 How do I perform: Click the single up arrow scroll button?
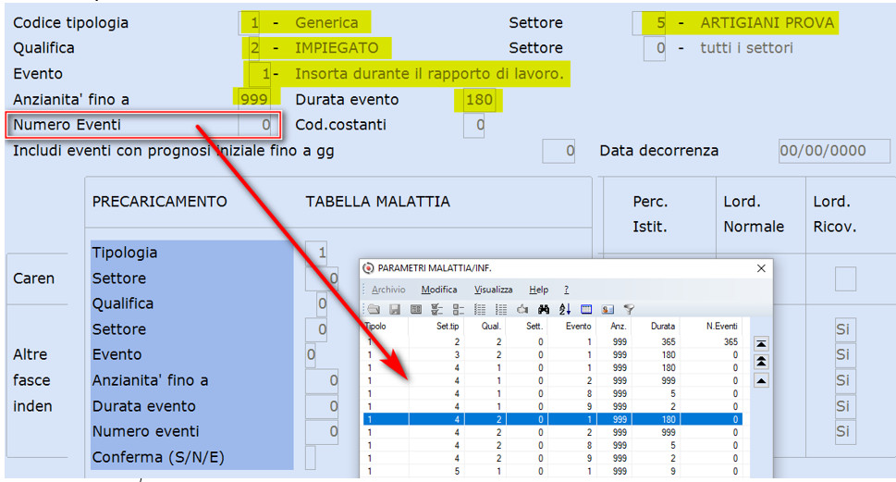click(x=761, y=380)
